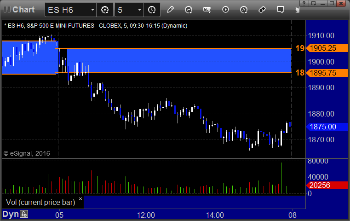Click the lower orange line at 1895.75
This screenshot has width=350, height=221.
coord(174,73)
